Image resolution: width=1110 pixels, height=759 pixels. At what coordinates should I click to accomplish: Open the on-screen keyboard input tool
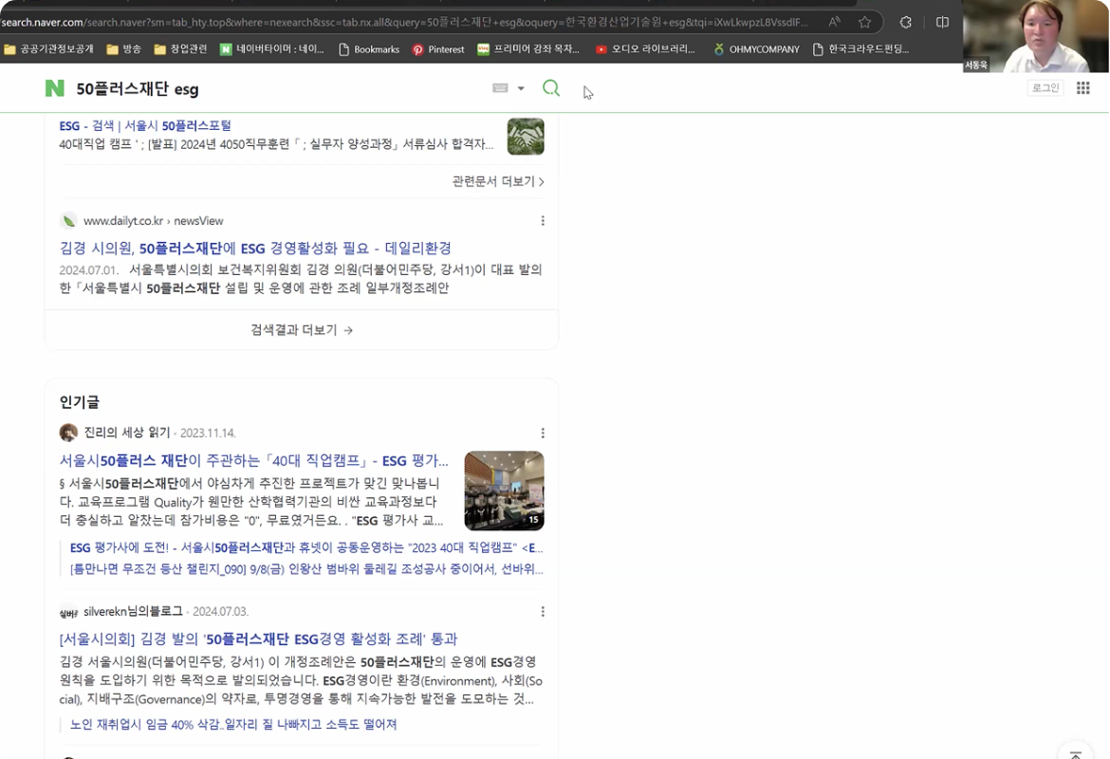(500, 88)
